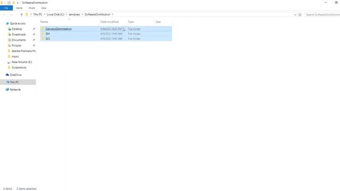Image resolution: width=340 pixels, height=191 pixels.
Task: Sort by the Type column header
Action: pos(131,22)
